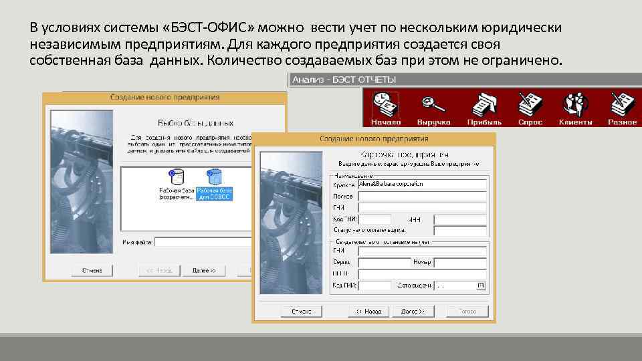Select the Рабочая база для ОСВОС database icon
This screenshot has width=642, height=361.
tap(215, 185)
